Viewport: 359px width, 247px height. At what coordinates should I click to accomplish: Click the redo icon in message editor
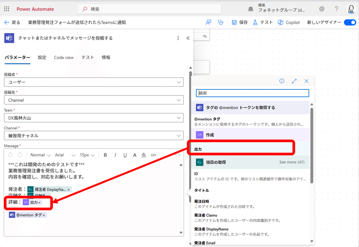20,155
